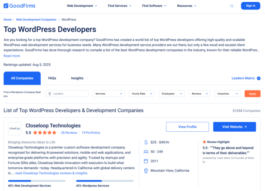Image resolution: width=265 pixels, height=191 pixels.
Task: Focus the Location input field
Action: point(67,94)
